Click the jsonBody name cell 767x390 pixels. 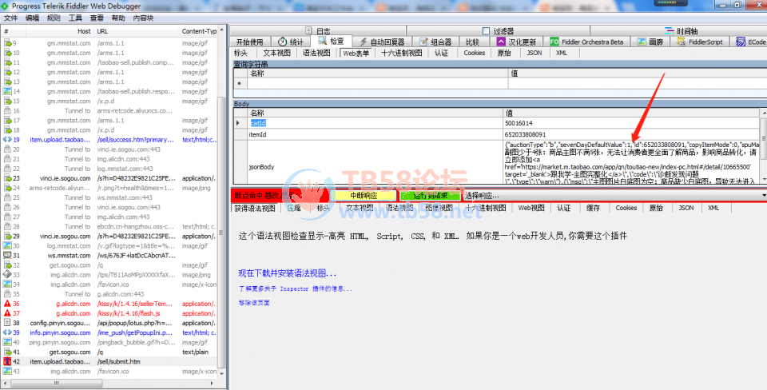point(375,167)
